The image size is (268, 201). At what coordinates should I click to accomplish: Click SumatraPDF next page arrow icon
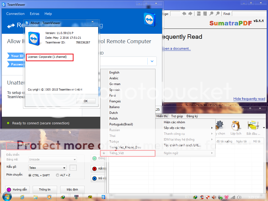point(190,14)
